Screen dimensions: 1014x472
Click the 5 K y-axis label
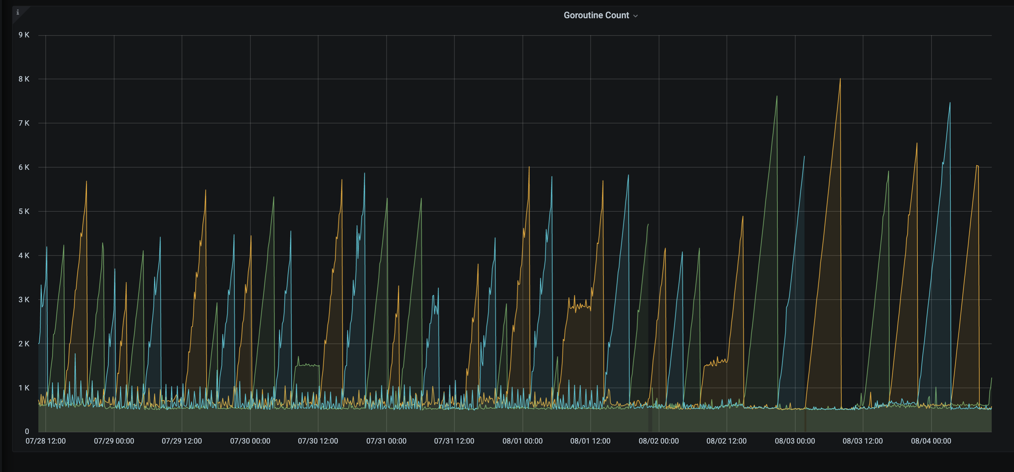[24, 211]
